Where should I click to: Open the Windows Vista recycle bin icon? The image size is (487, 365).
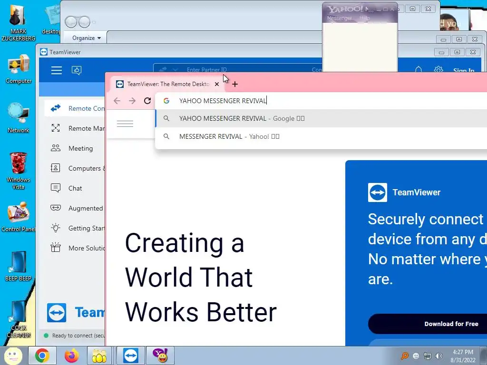tap(19, 171)
